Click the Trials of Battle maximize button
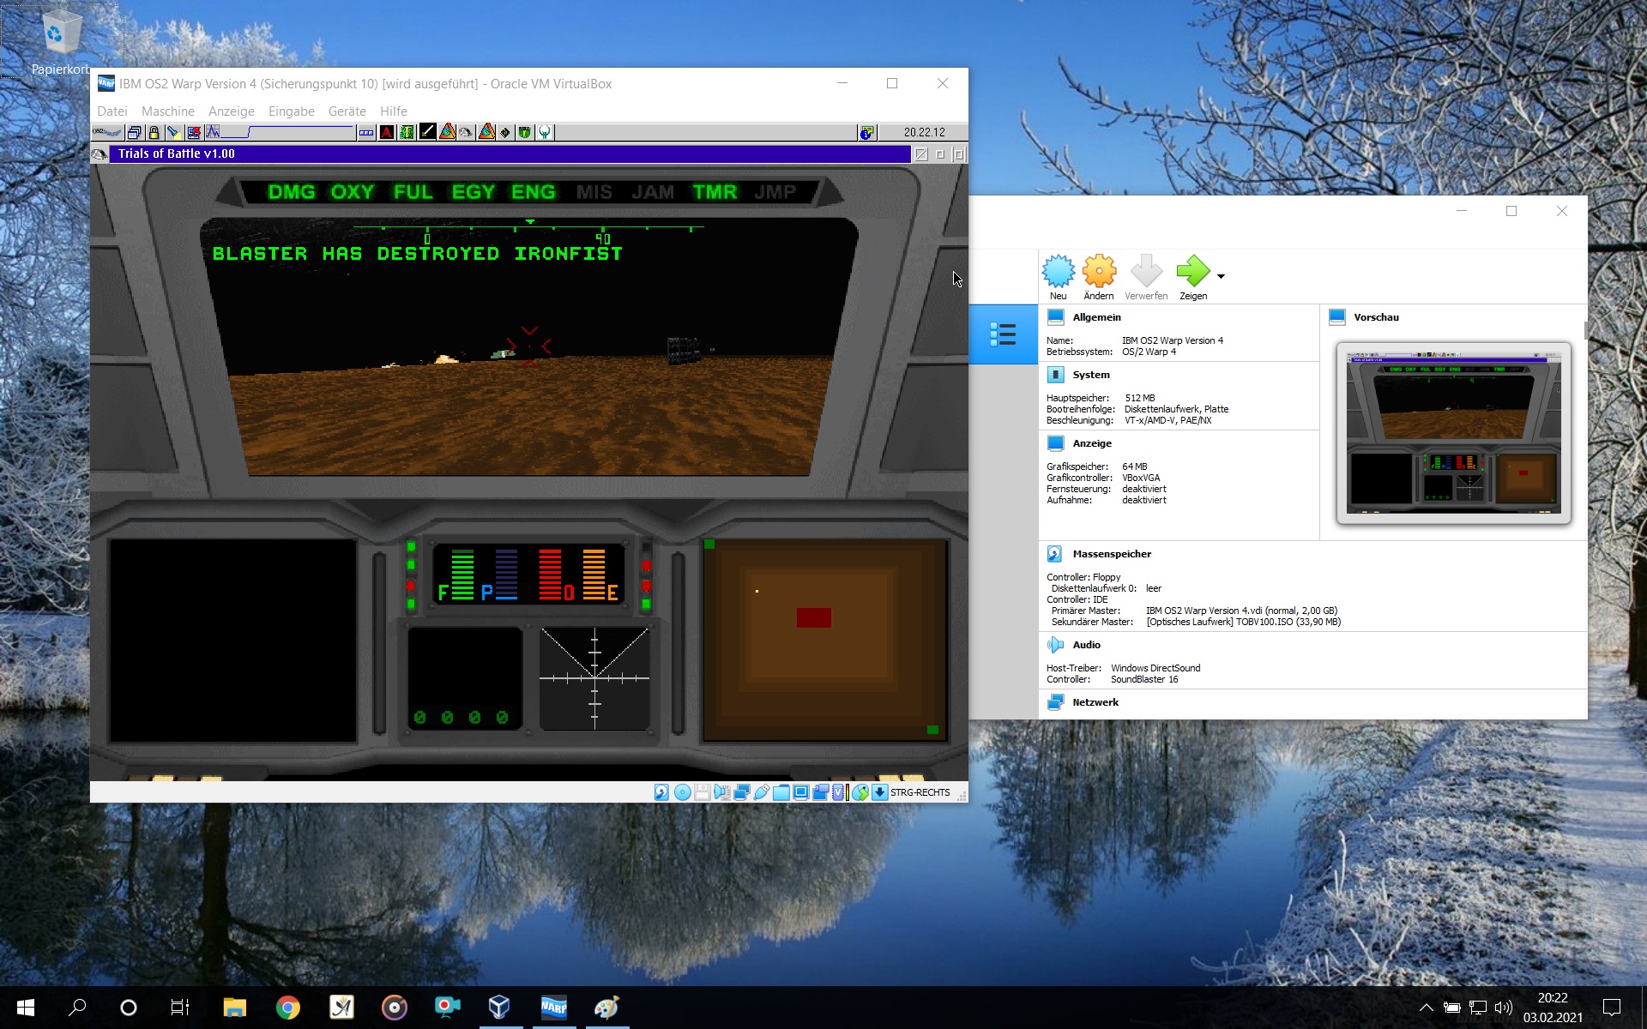 click(959, 154)
